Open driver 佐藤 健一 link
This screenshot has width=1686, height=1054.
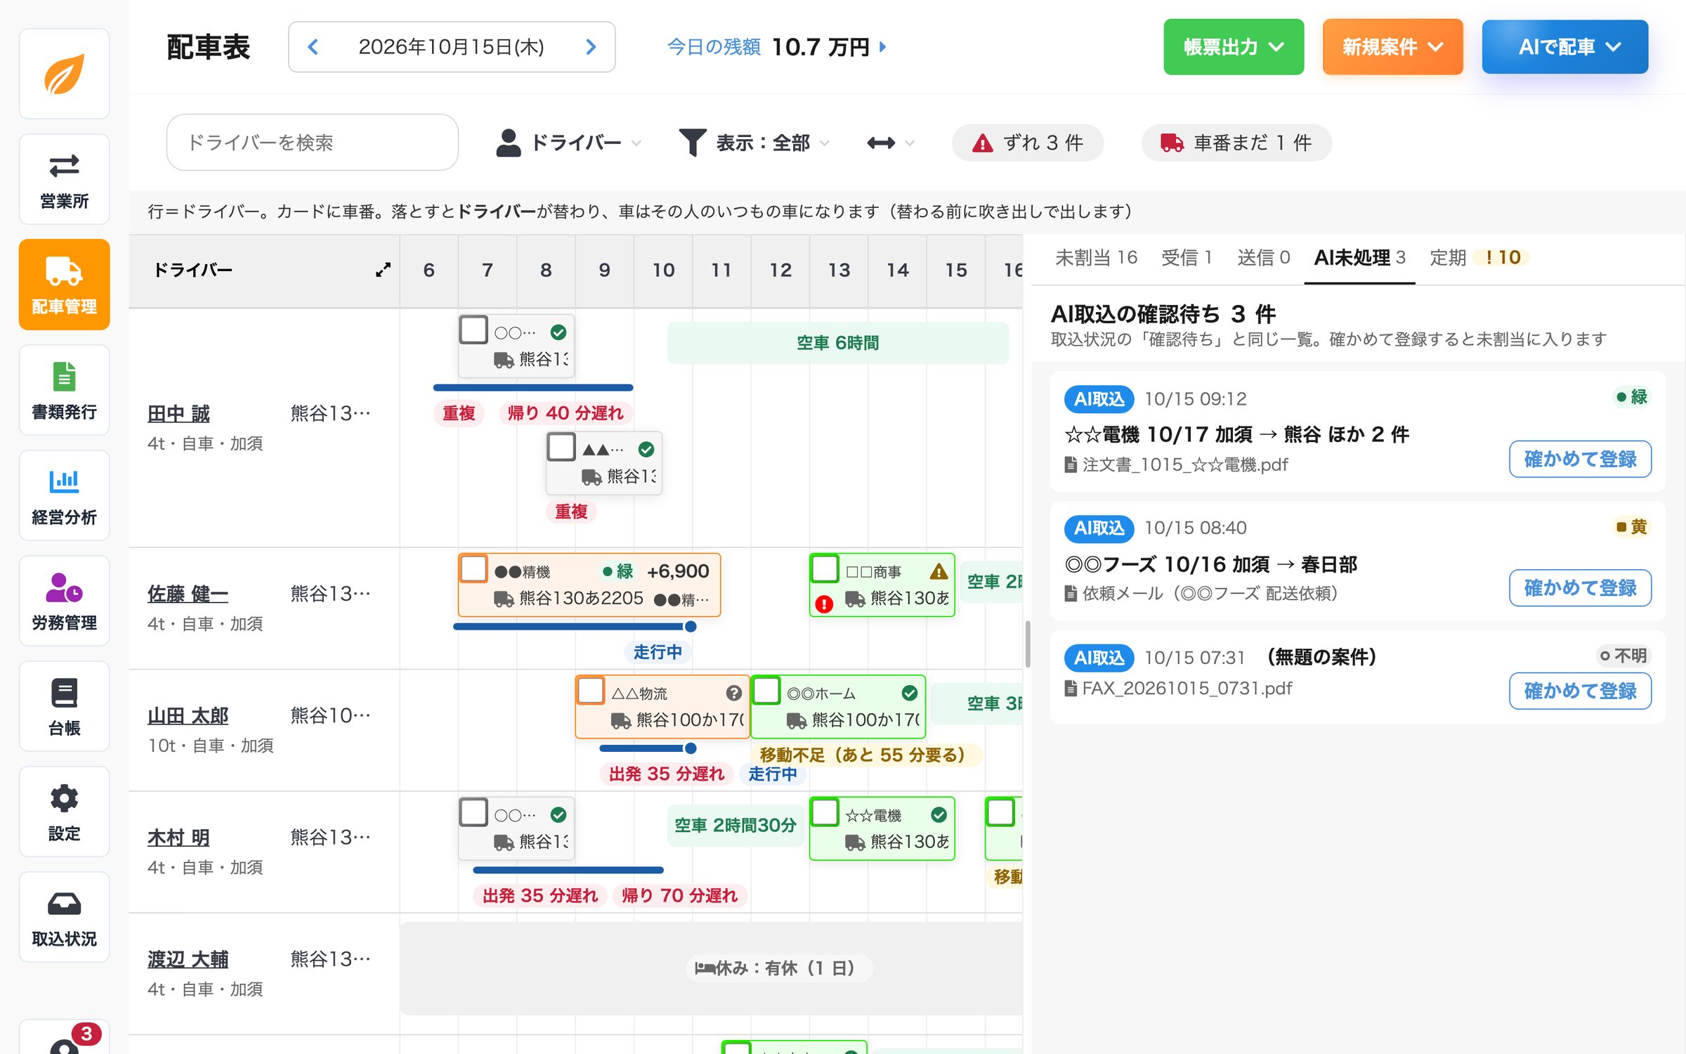188,594
